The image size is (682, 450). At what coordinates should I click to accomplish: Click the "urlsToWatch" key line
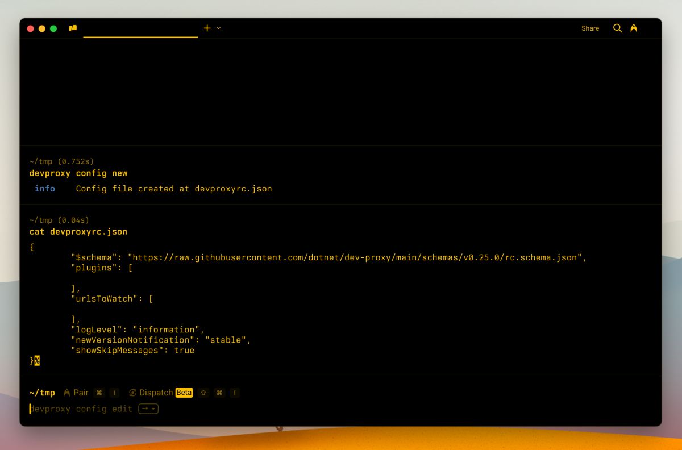tap(111, 299)
